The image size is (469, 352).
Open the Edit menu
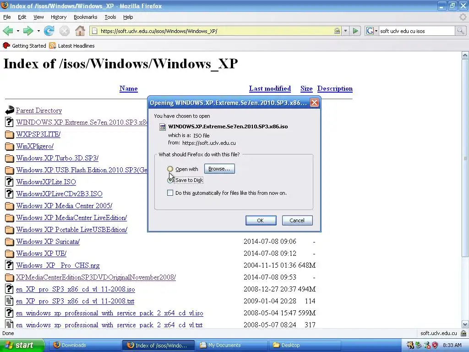tap(22, 17)
